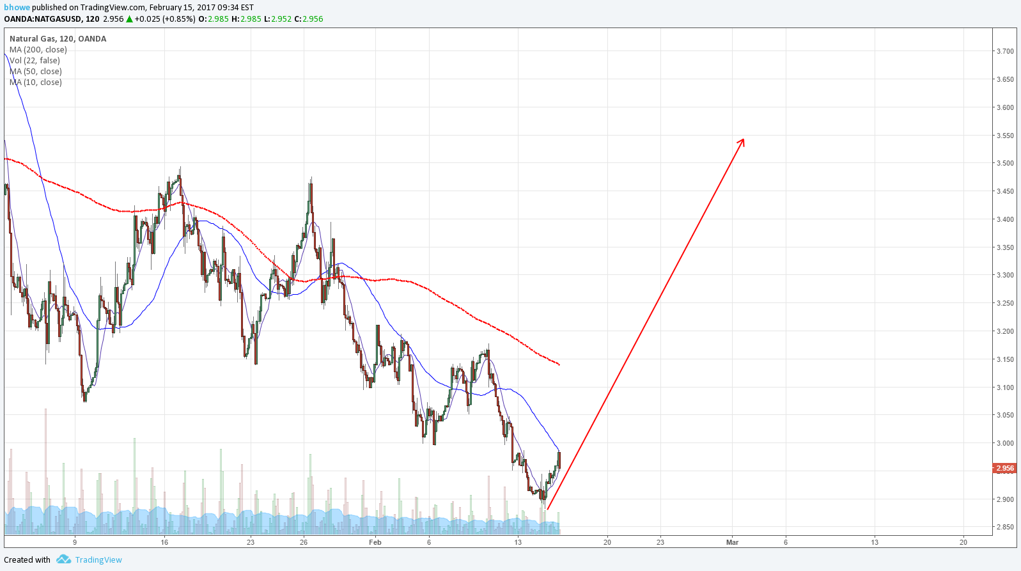Click the green up-triangle change indicator

tap(129, 19)
